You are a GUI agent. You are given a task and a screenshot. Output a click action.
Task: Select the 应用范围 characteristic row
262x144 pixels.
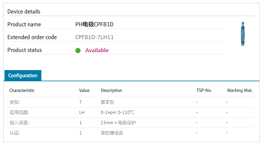tap(131, 113)
